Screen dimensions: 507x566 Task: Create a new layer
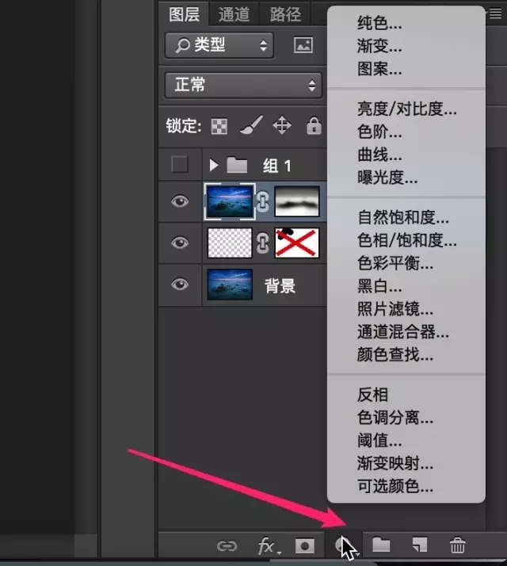pos(419,545)
